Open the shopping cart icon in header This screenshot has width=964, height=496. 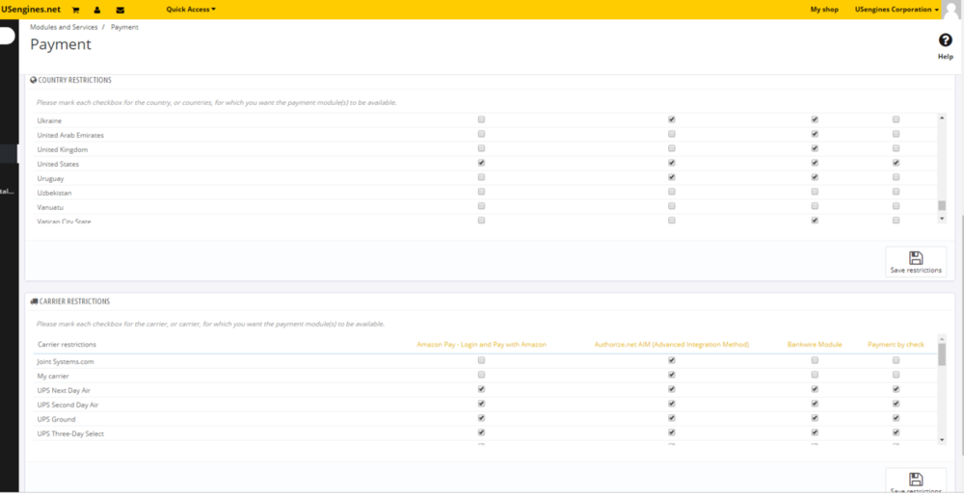coord(75,10)
